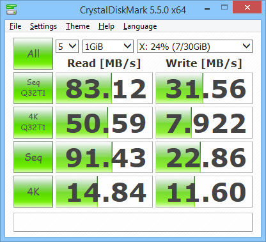The image size is (266, 242).
Task: Click the Write [MB/s] column header
Action: click(x=204, y=63)
